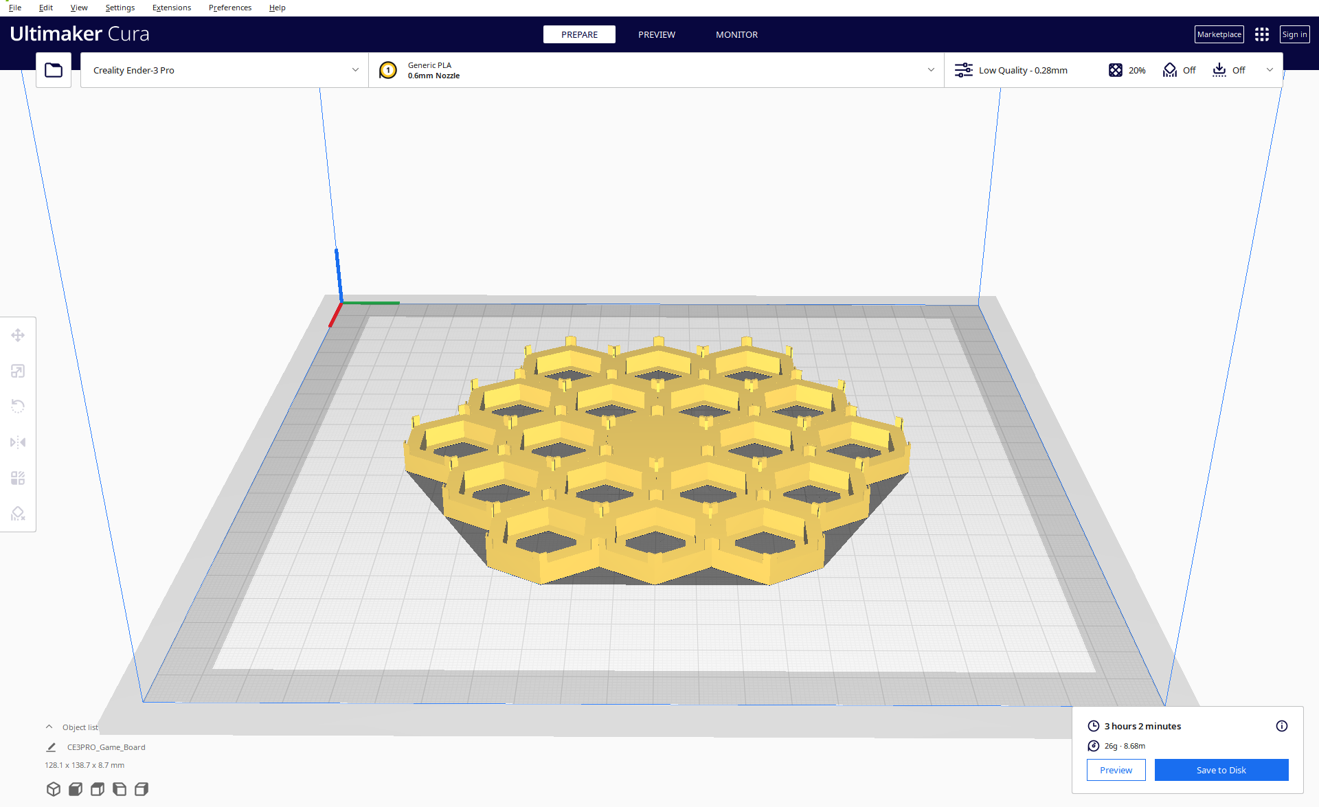
Task: Click the adhesion Off indicator
Action: (1229, 70)
